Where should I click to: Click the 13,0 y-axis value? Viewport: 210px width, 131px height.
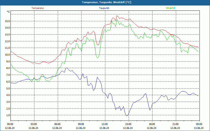7,35
